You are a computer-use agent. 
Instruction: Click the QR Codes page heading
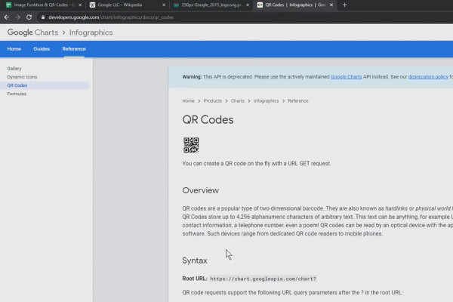click(x=208, y=119)
